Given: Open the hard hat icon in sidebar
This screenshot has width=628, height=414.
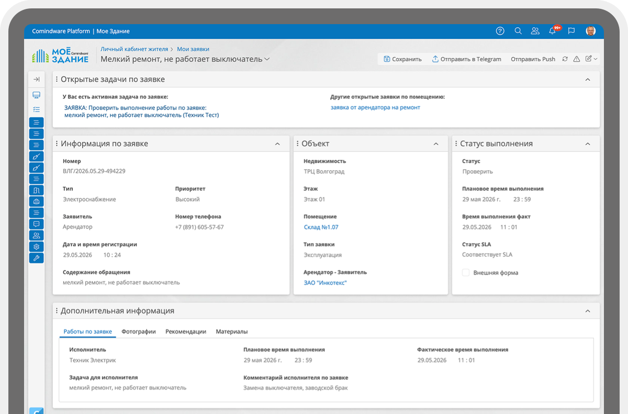Looking at the screenshot, I should (x=36, y=201).
